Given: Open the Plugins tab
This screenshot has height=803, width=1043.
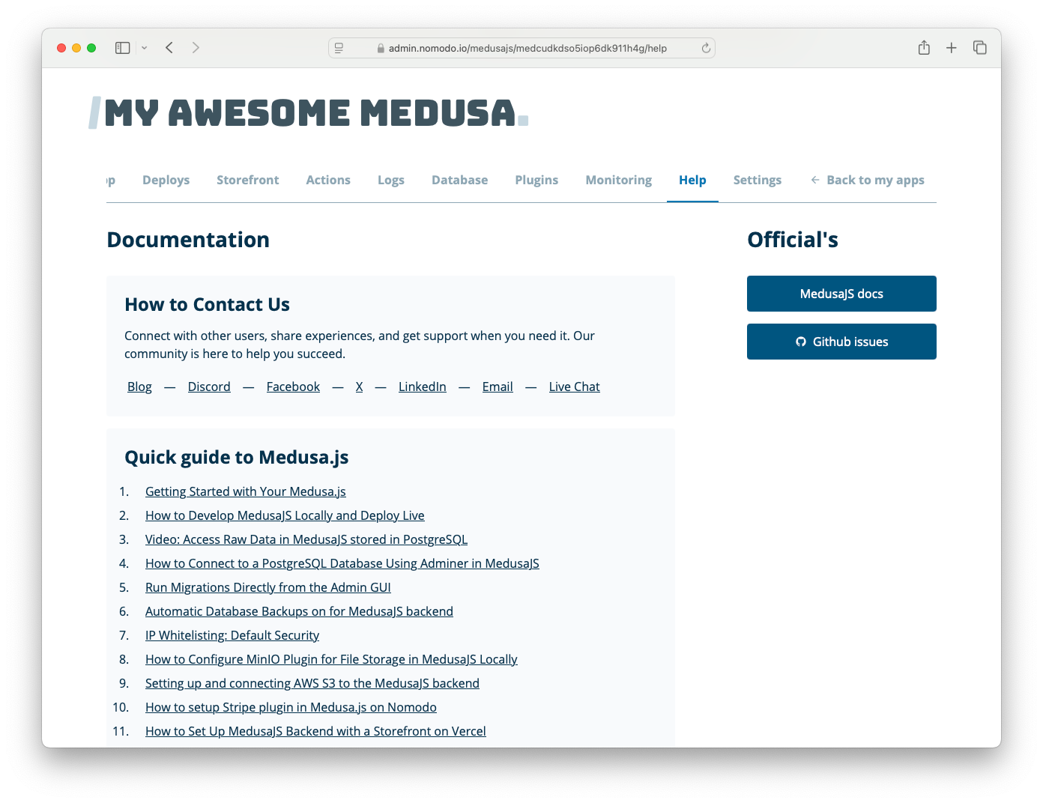Looking at the screenshot, I should (x=536, y=180).
